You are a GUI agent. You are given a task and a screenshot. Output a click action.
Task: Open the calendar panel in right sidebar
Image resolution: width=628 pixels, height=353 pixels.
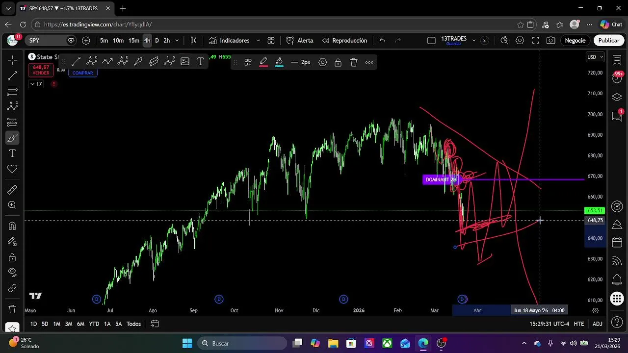(x=617, y=243)
